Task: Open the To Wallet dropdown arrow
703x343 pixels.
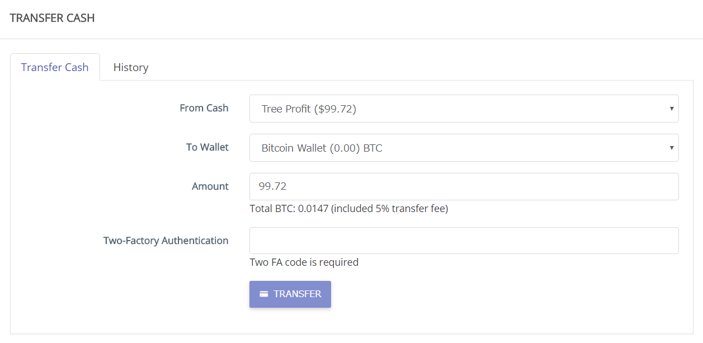Action: [671, 148]
